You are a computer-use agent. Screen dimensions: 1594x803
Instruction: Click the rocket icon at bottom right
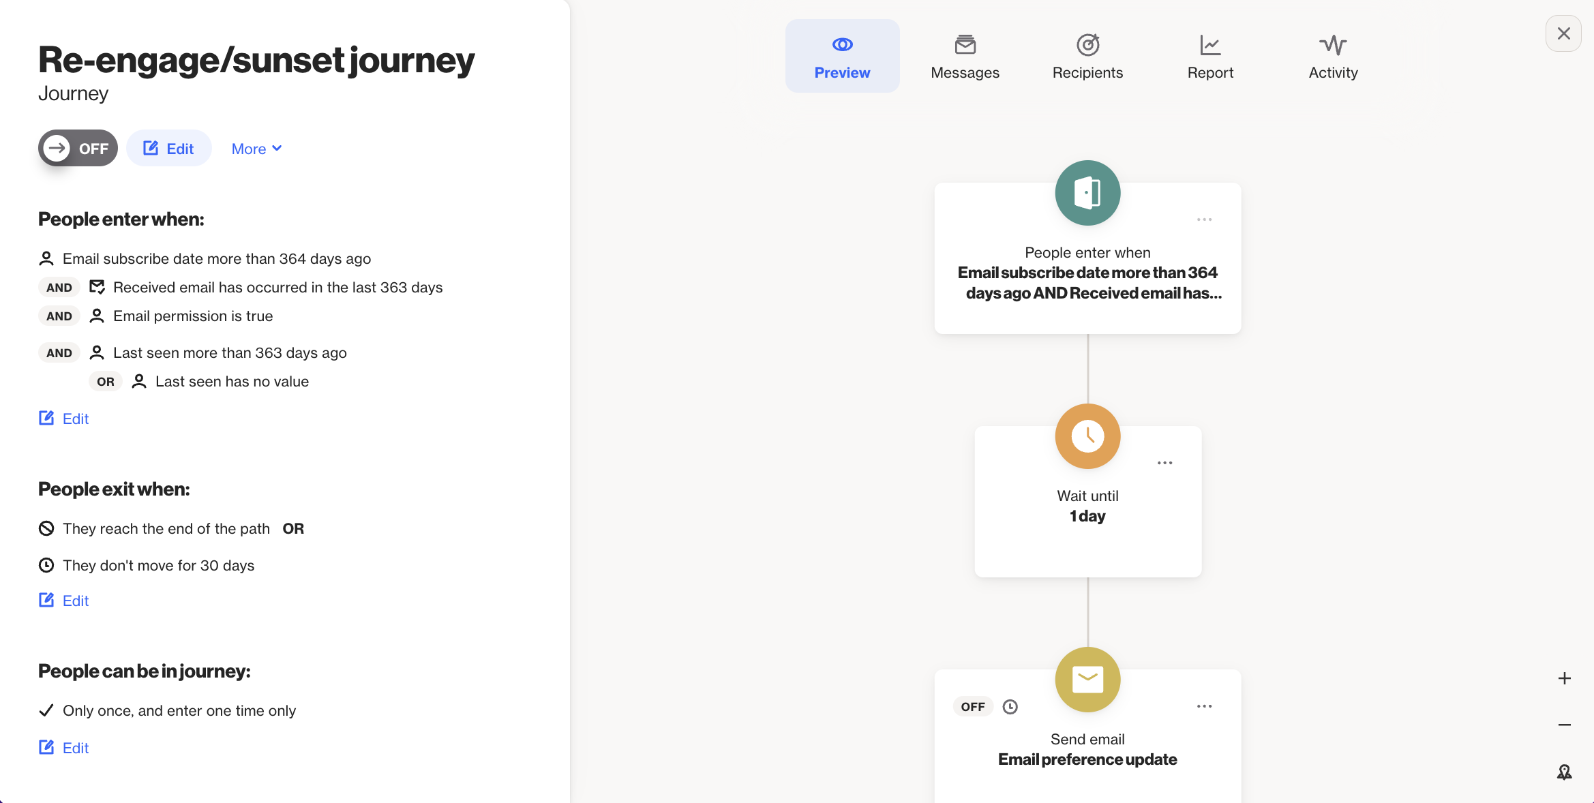tap(1564, 772)
